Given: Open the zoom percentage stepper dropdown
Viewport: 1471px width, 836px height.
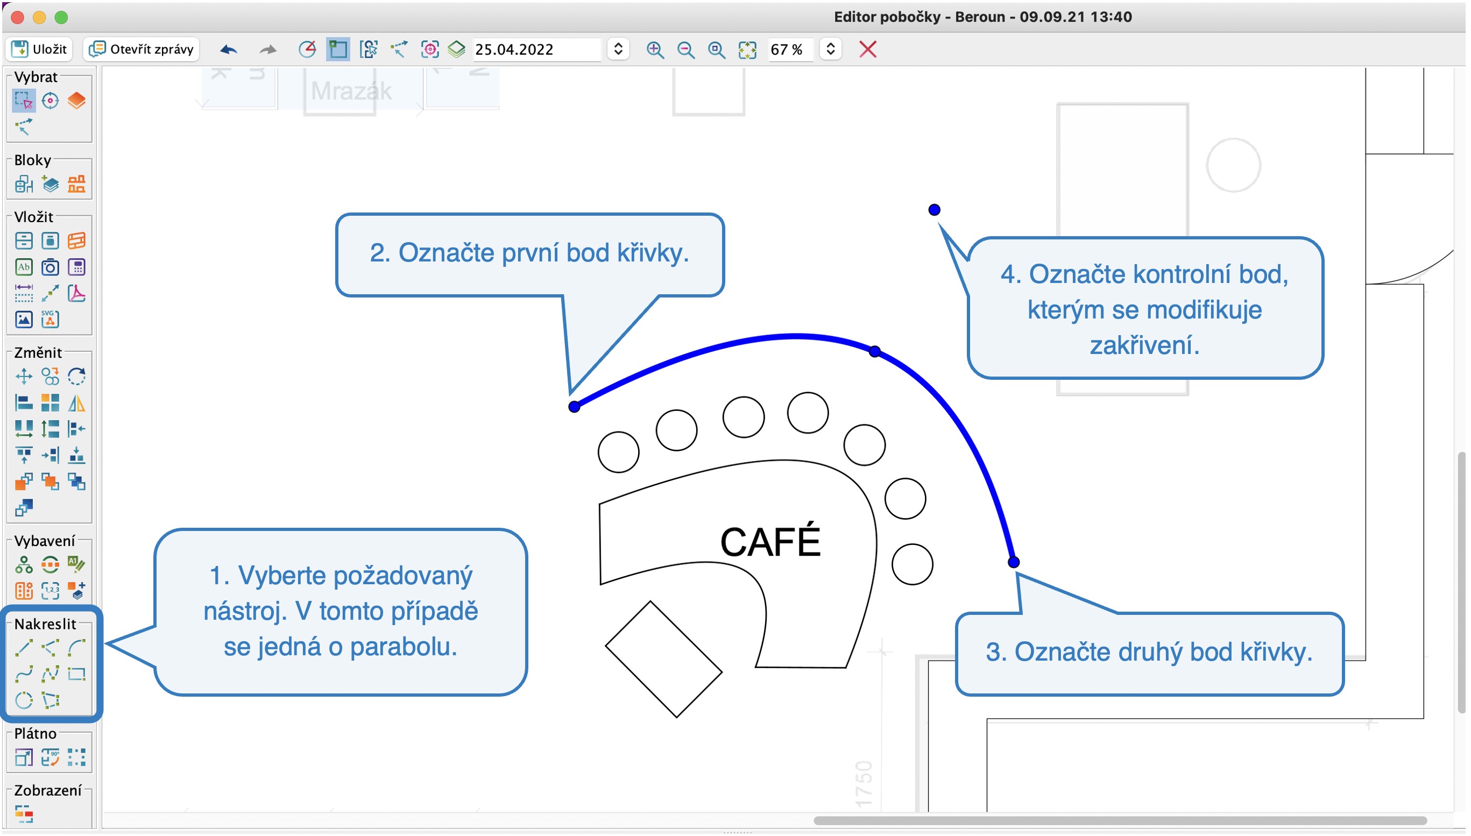Looking at the screenshot, I should point(831,49).
